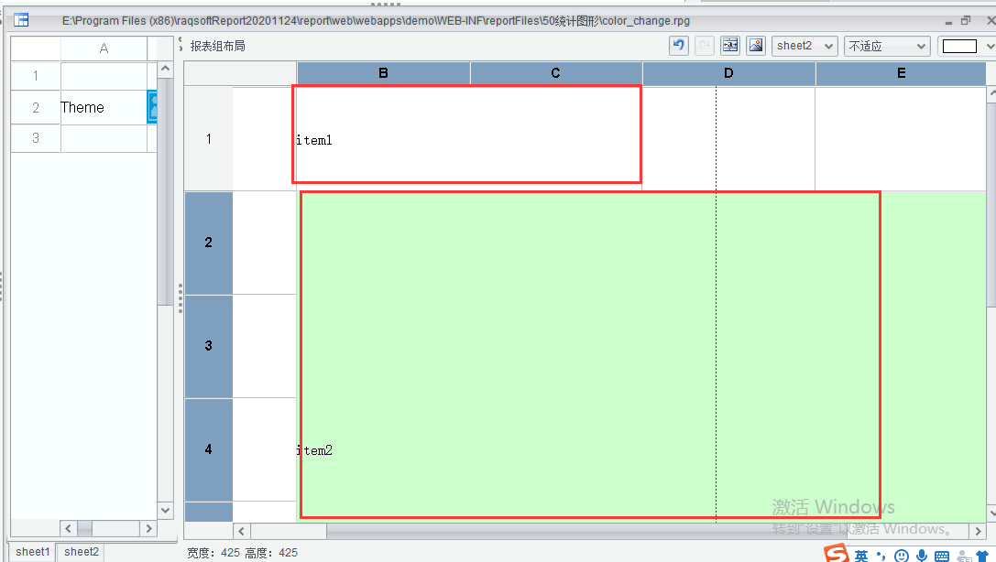
Task: Click the report file icon in title bar
Action: [x=22, y=20]
